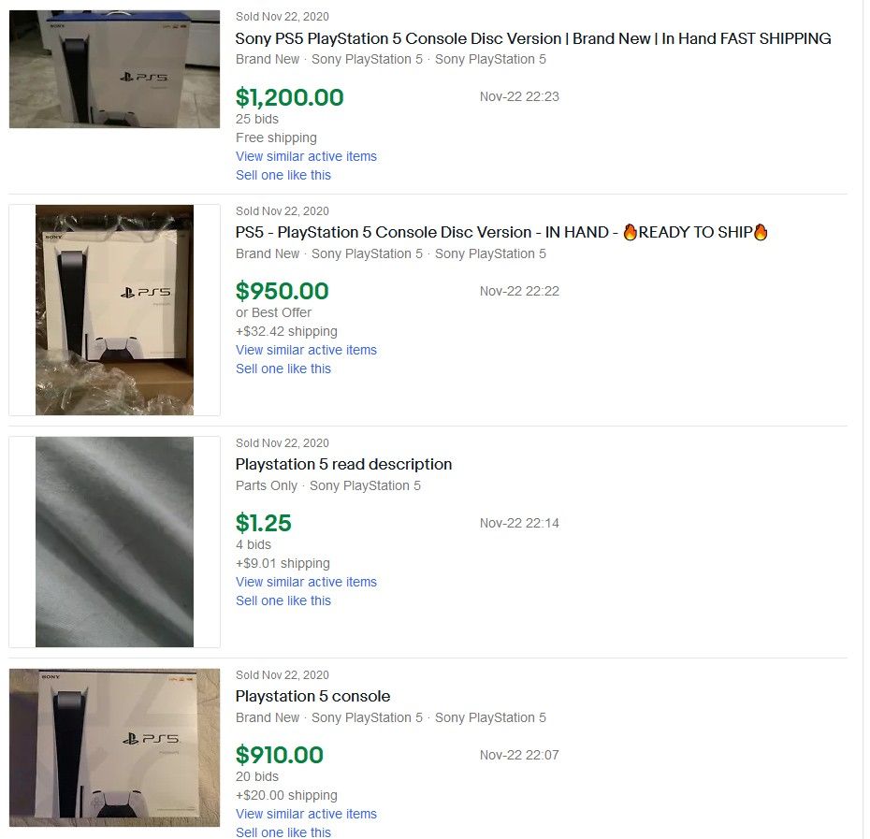Click the $910.00 sold price
Image resolution: width=870 pixels, height=839 pixels.
[279, 755]
